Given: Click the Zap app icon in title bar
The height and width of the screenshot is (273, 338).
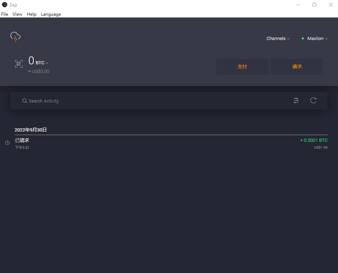Looking at the screenshot, I should point(5,5).
